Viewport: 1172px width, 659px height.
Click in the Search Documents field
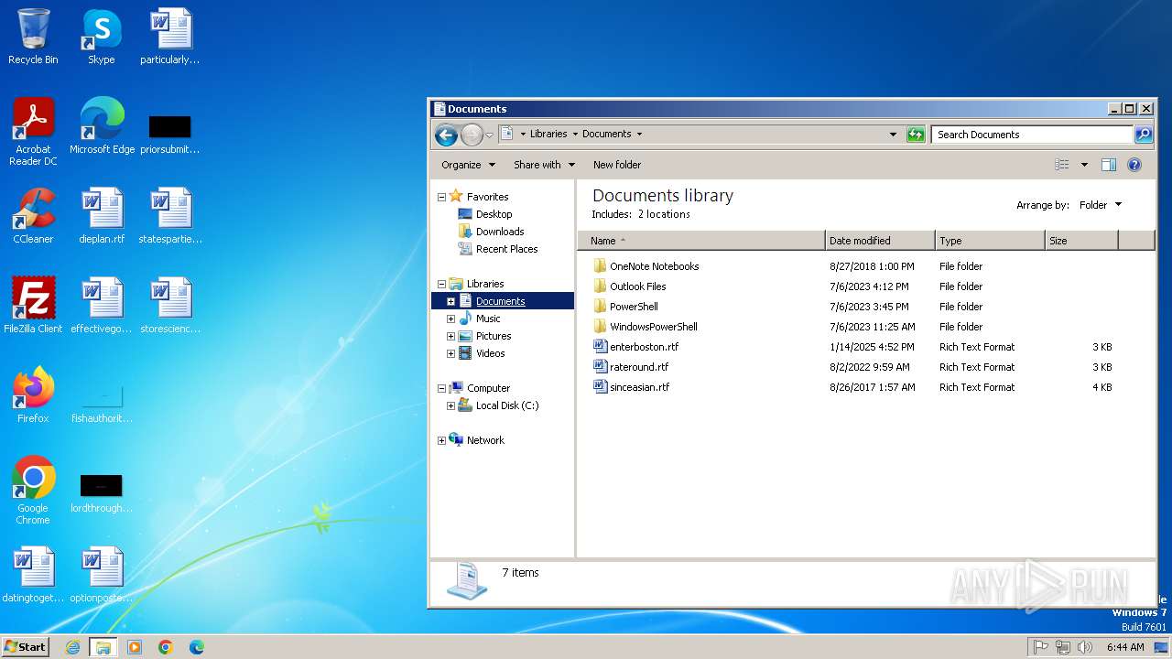click(1032, 135)
